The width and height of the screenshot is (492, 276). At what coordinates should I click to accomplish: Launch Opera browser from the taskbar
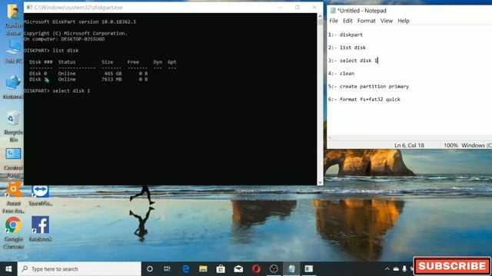[x=256, y=269]
